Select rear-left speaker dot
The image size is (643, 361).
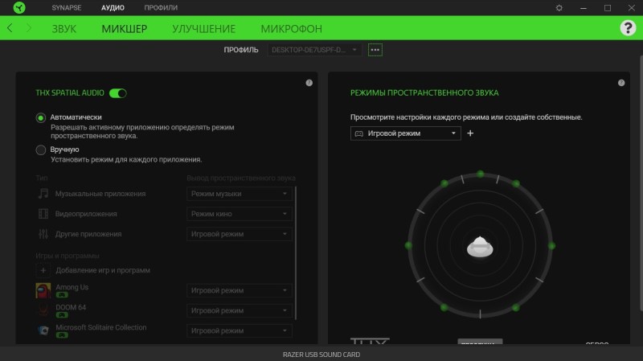coord(444,307)
